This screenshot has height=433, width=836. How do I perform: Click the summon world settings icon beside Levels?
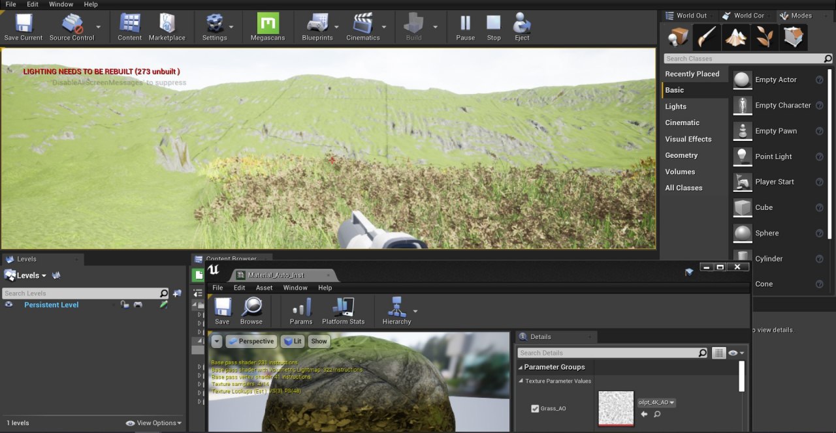(57, 275)
